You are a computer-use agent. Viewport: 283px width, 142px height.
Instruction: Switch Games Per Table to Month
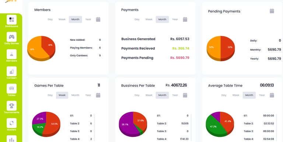tap(75, 95)
